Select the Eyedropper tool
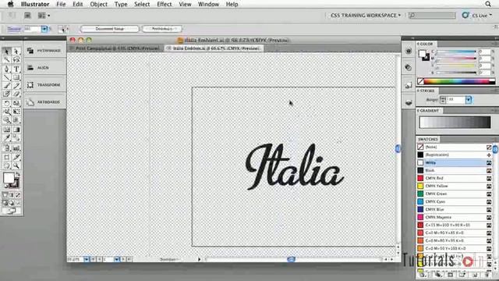499x281 pixels. [x=7, y=138]
